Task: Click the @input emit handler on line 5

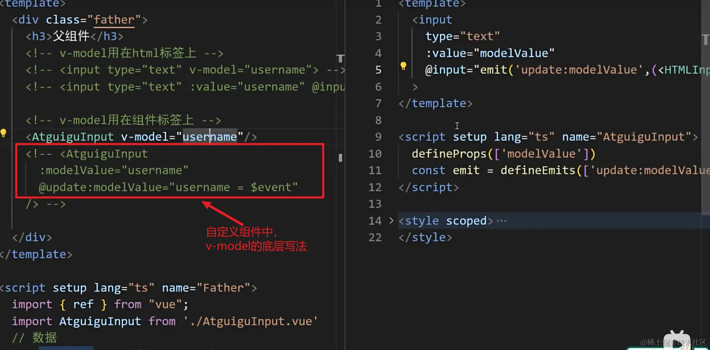Action: (x=568, y=70)
